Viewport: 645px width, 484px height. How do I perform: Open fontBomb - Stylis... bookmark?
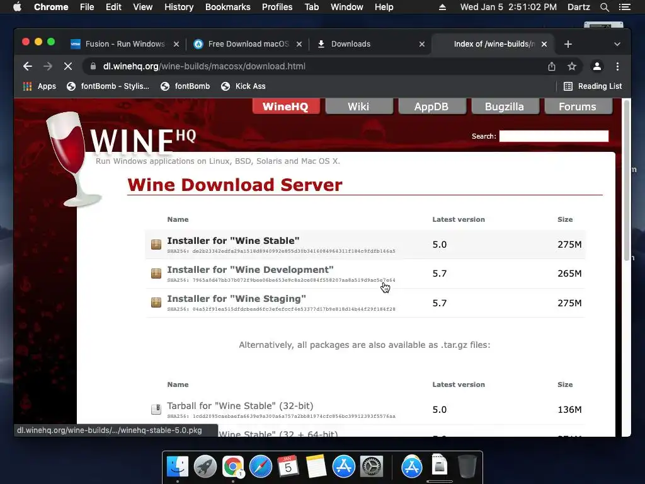(108, 86)
